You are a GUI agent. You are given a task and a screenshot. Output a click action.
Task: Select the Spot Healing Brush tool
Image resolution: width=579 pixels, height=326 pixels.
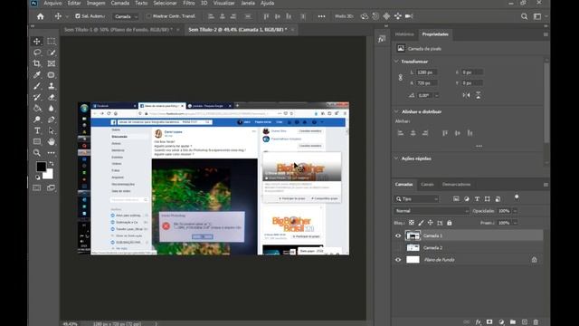tap(52, 75)
